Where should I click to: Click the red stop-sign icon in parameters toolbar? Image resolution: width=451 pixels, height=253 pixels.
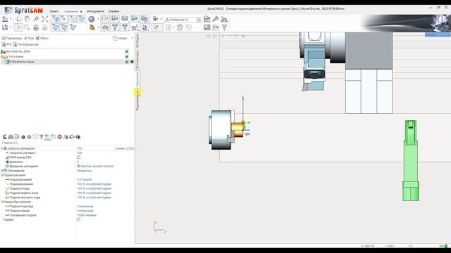coord(59,137)
